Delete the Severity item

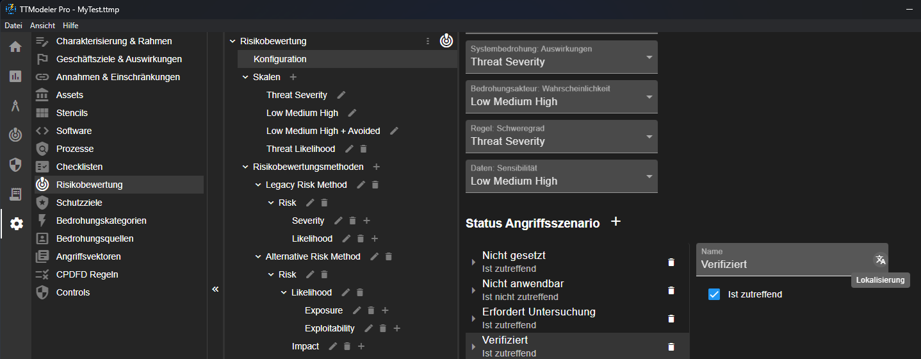[x=352, y=221]
